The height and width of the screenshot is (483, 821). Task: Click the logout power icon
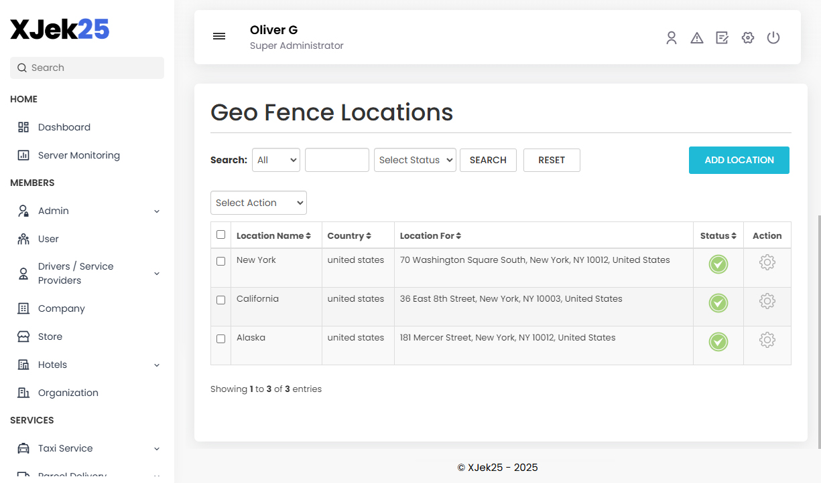click(x=773, y=37)
